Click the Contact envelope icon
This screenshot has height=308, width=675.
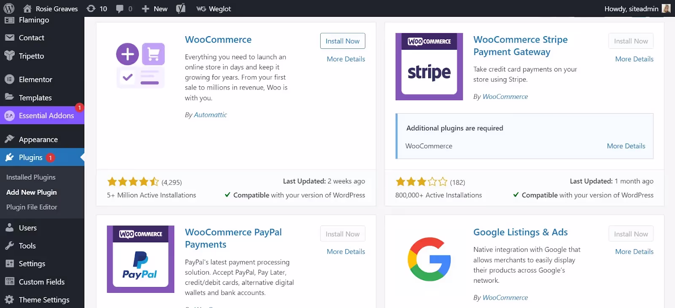coord(9,37)
